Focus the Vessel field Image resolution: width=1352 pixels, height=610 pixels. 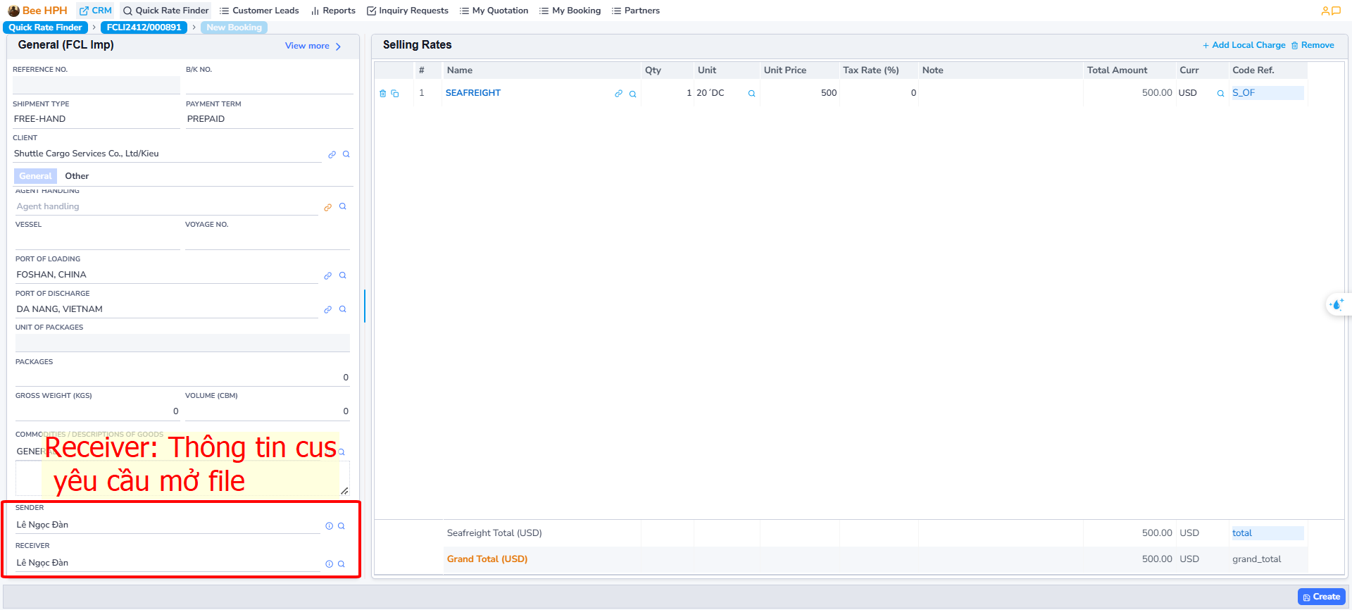[x=98, y=240]
